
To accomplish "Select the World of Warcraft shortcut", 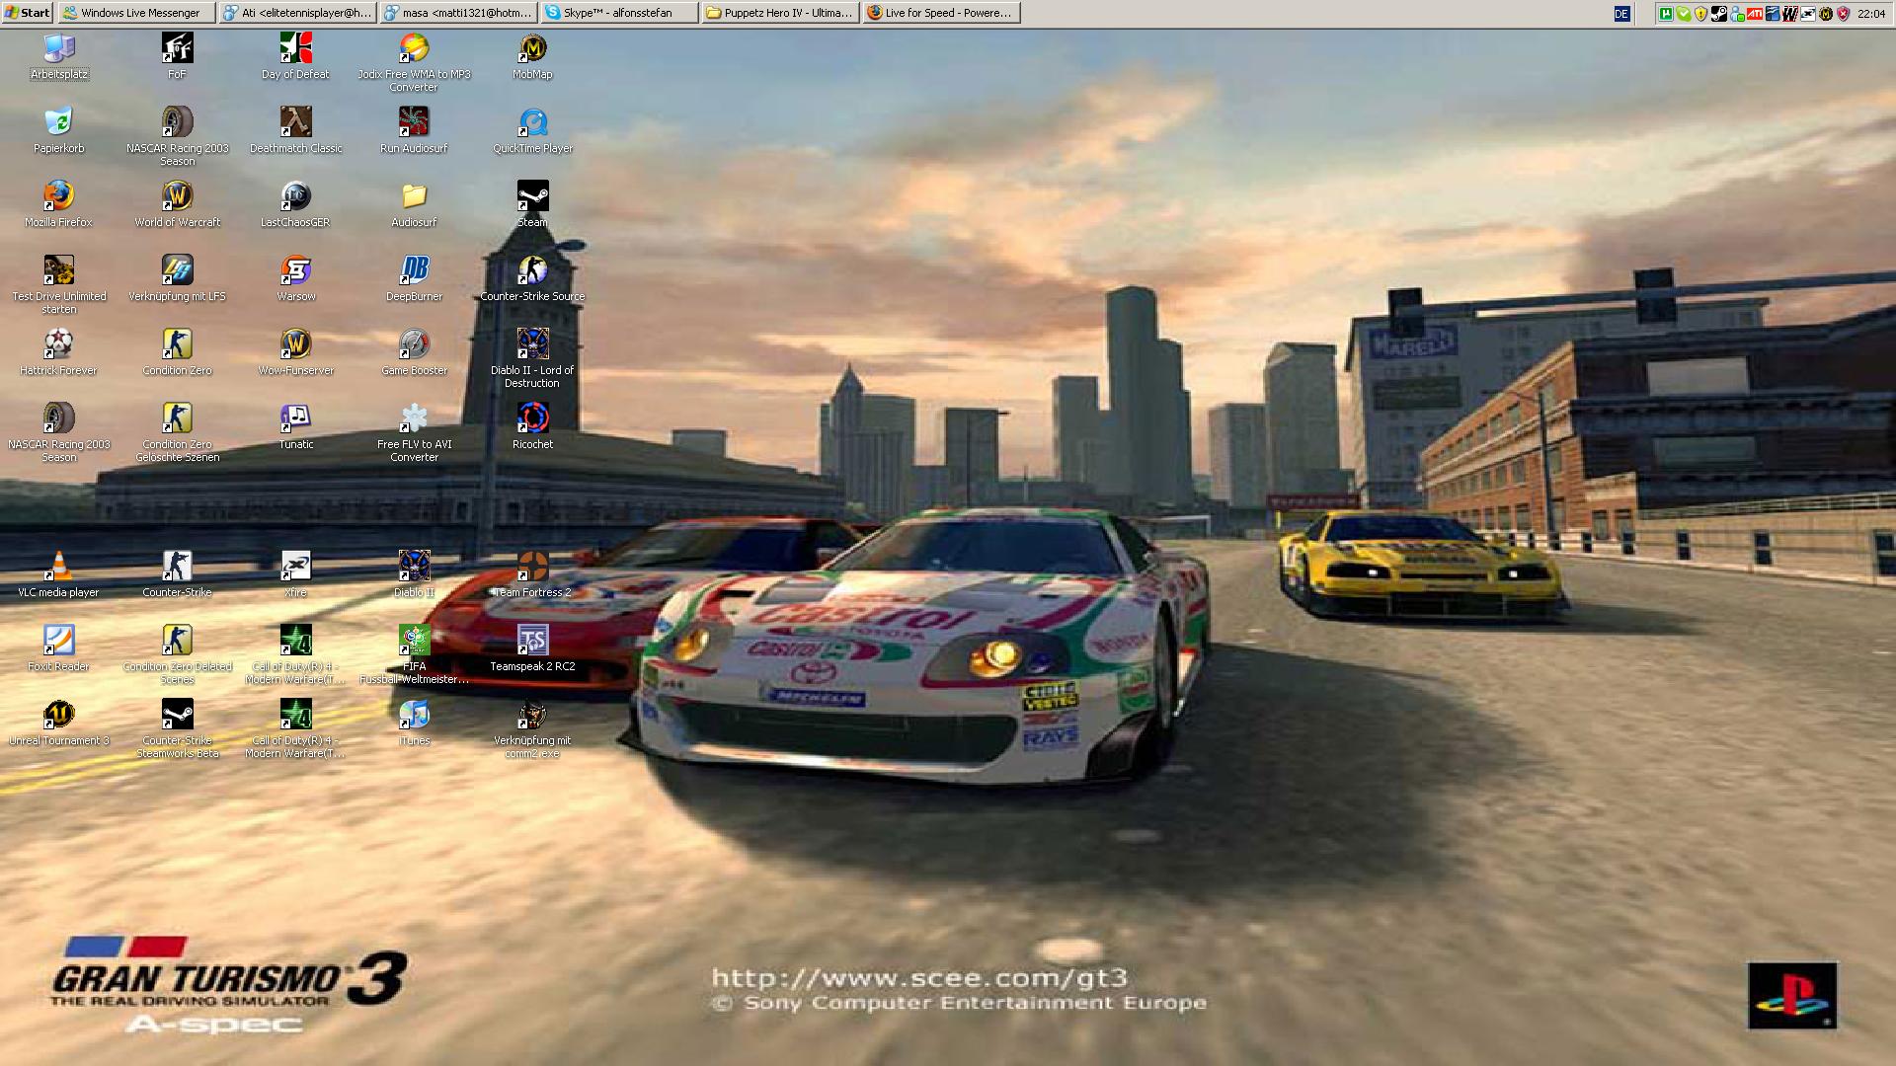I will [x=178, y=196].
